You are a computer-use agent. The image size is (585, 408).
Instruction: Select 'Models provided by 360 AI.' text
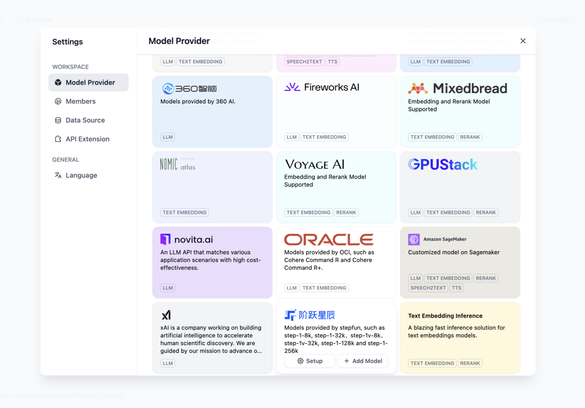(x=198, y=101)
